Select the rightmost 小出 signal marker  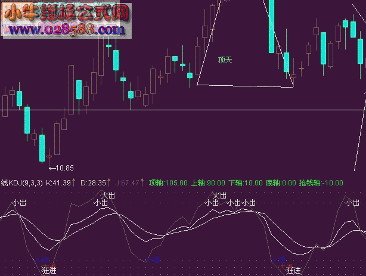[x=352, y=203]
